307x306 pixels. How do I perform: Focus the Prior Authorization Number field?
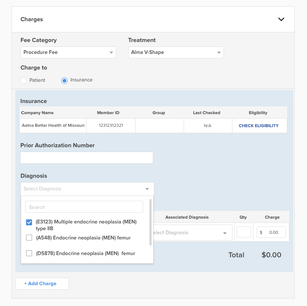[x=86, y=158]
